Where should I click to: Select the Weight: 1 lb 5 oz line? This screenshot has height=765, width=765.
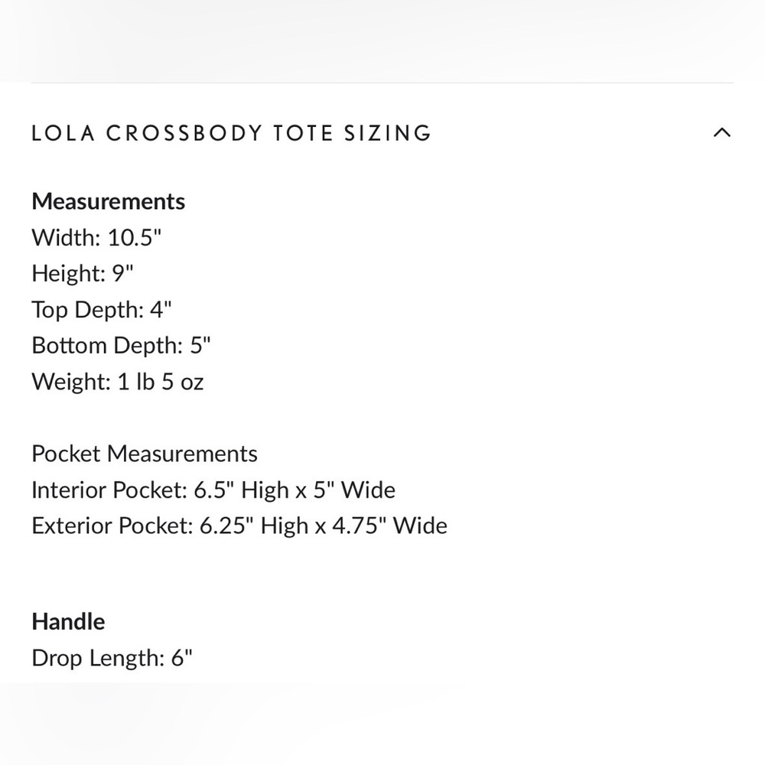(117, 381)
